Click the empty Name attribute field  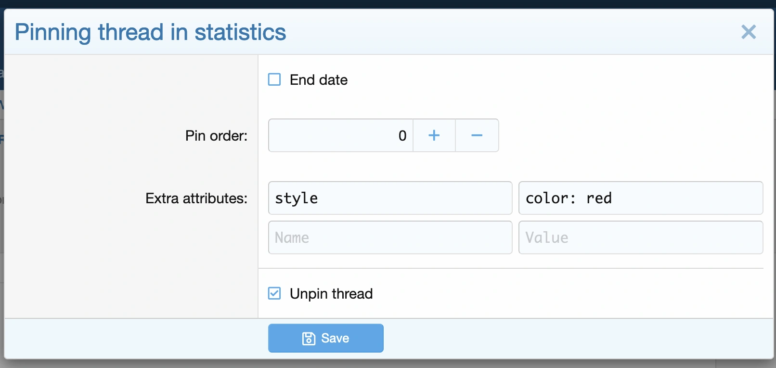pos(390,237)
